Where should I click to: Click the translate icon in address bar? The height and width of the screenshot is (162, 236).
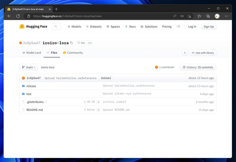click(182, 16)
